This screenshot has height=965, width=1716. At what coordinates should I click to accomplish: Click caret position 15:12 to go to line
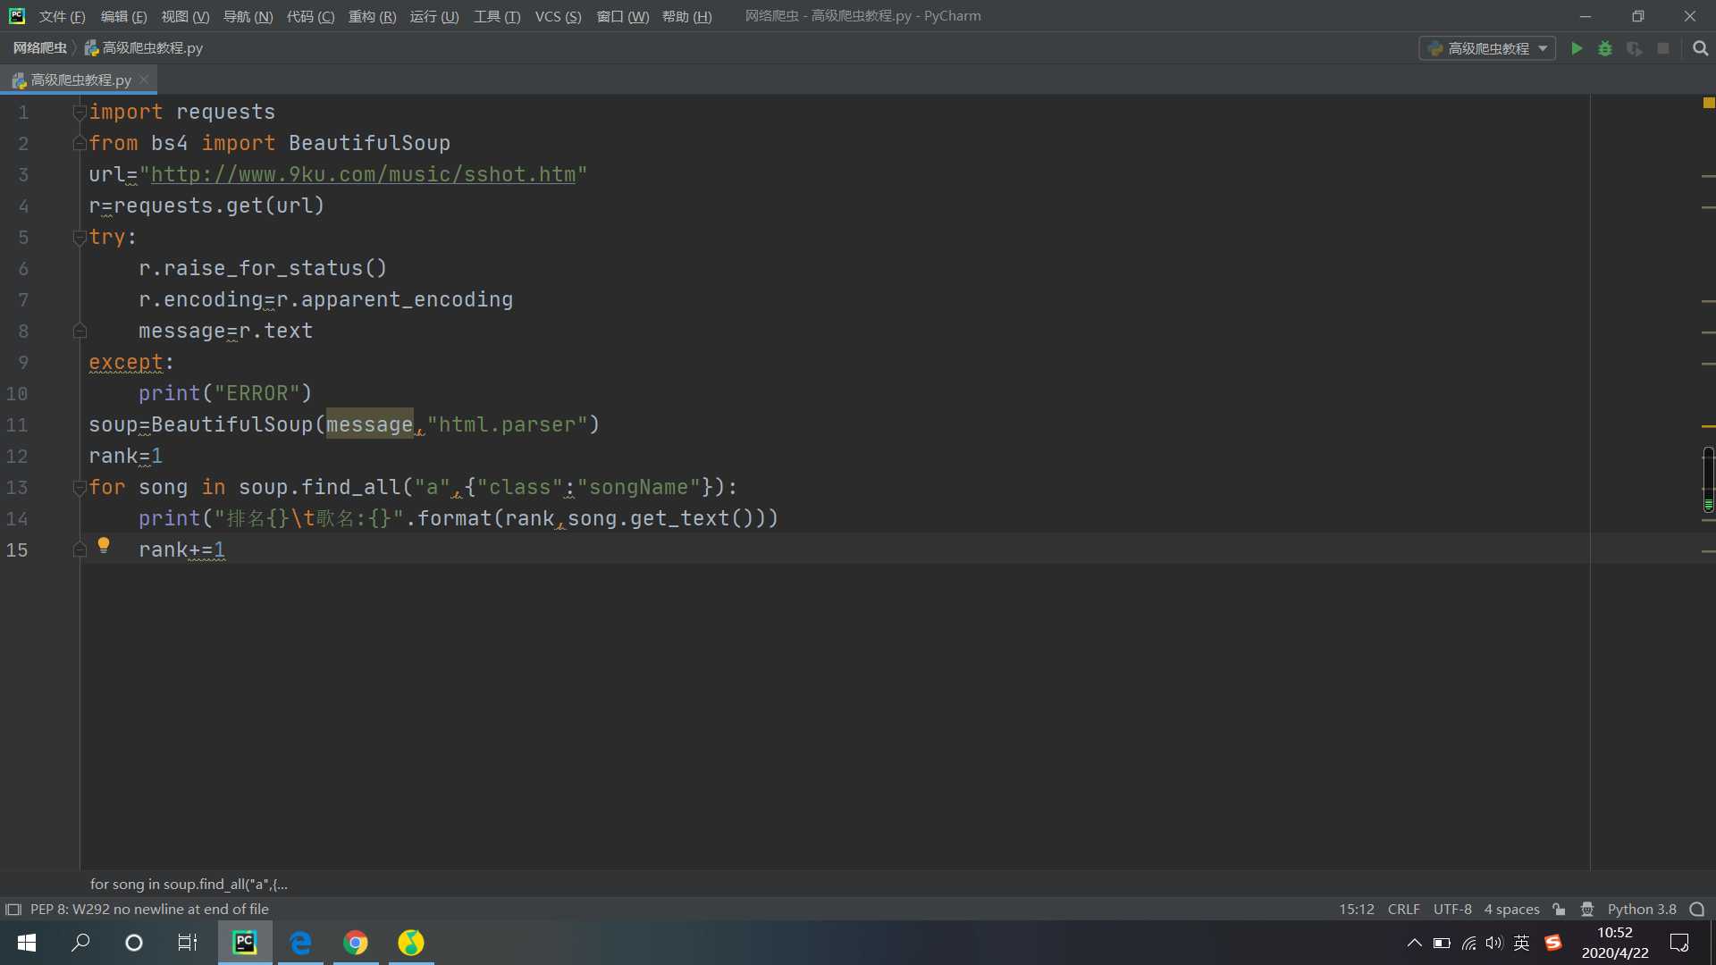(1356, 910)
